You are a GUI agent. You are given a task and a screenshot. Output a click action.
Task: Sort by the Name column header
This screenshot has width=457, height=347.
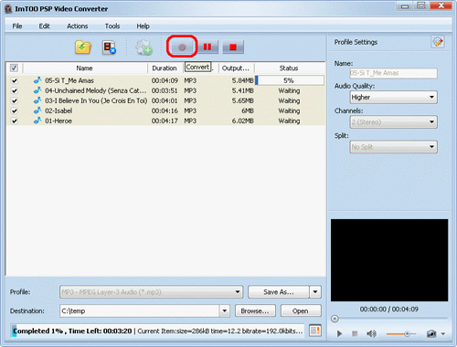point(84,68)
